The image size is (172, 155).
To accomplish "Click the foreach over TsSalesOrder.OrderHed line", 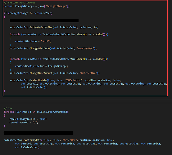I will pos(36,112).
